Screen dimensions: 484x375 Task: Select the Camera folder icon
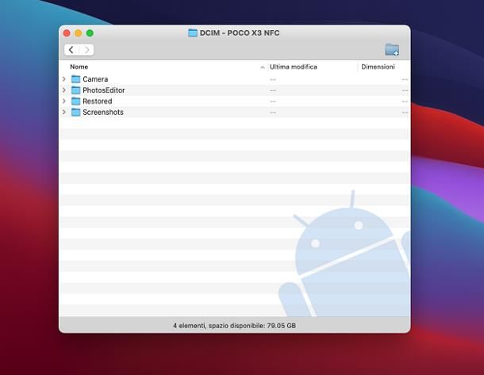coord(75,79)
